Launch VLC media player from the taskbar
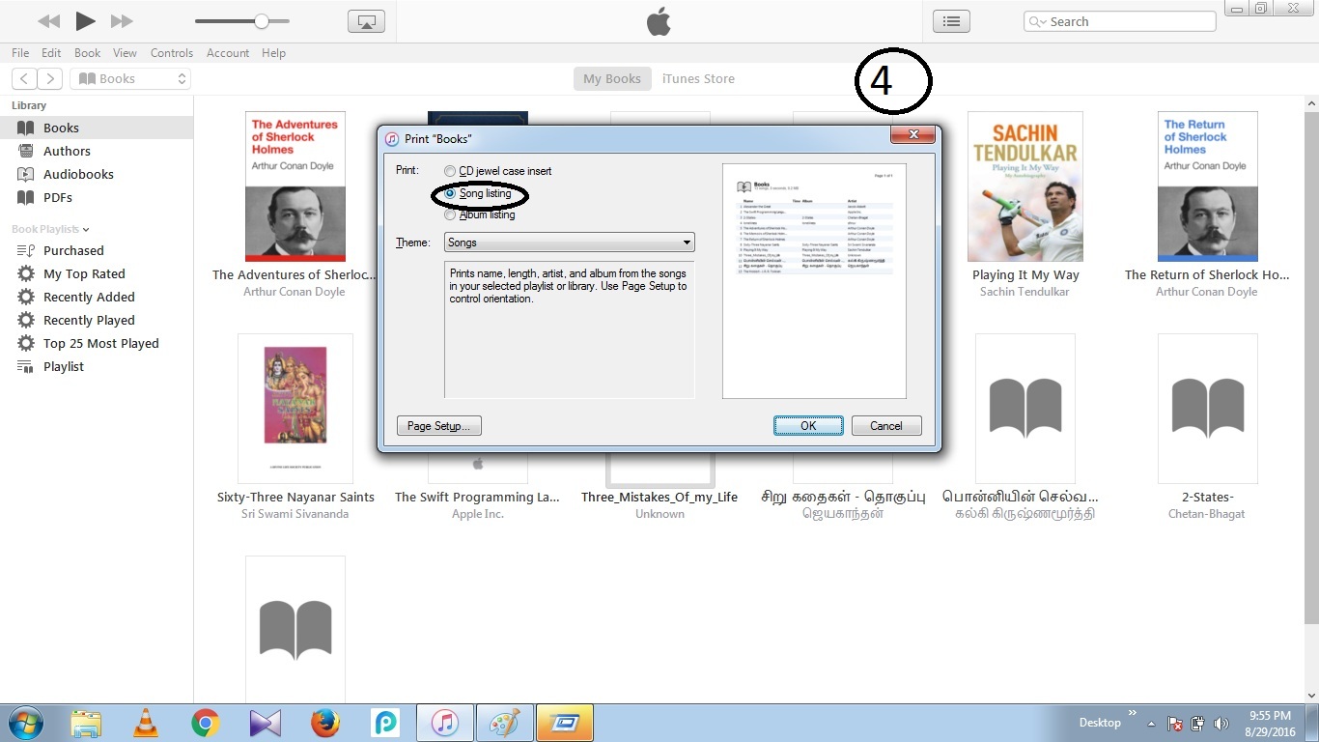 [146, 723]
